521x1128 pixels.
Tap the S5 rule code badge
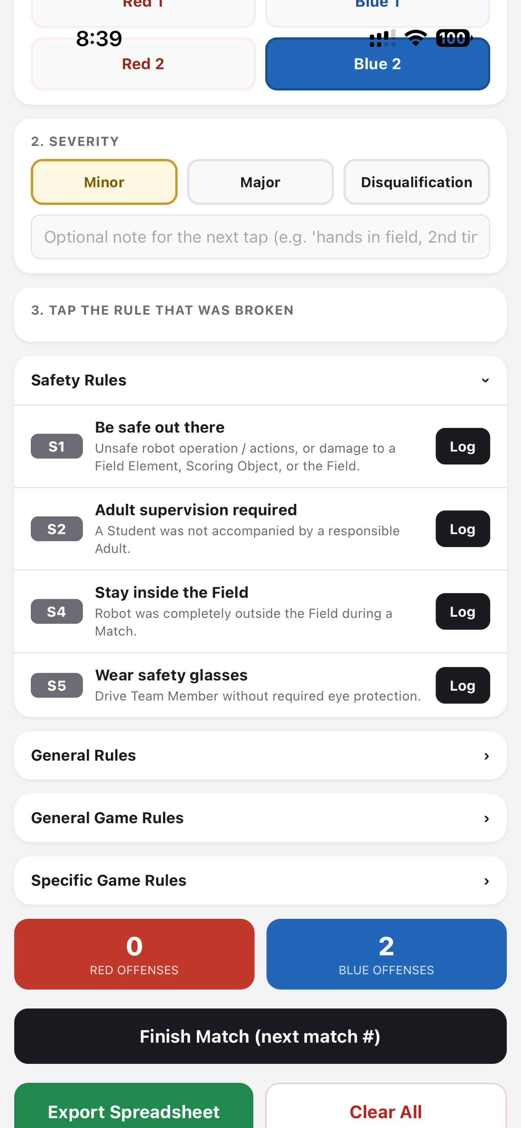point(56,685)
